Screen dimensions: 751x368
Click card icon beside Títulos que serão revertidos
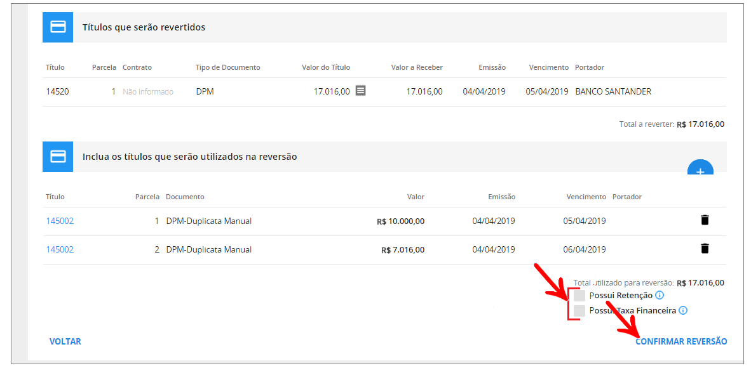tap(58, 27)
